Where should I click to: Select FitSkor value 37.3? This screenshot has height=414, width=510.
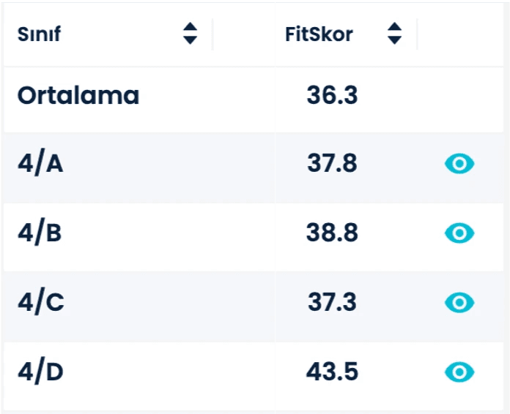coord(332,302)
